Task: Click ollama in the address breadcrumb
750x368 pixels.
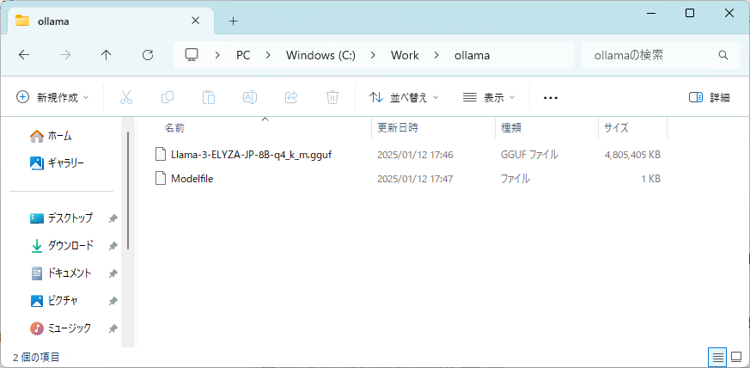Action: point(472,56)
